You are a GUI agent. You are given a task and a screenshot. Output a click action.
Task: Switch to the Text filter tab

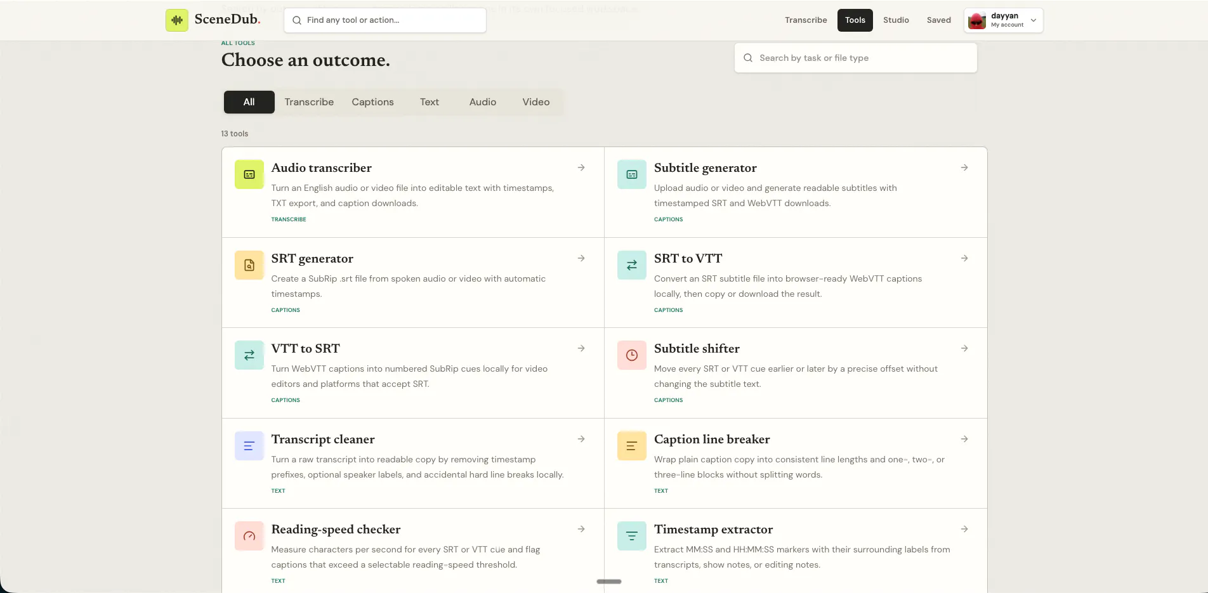point(430,102)
